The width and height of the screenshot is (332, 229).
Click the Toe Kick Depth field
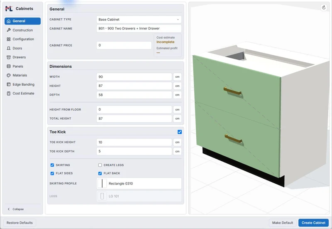(x=134, y=151)
